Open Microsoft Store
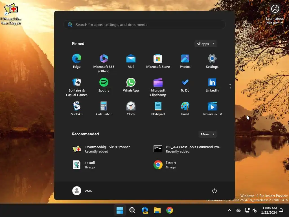The width and height of the screenshot is (289, 217). (158, 61)
